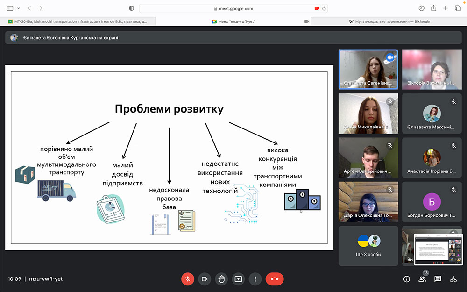
Task: Open the Safari Share icon
Action: coord(433,8)
